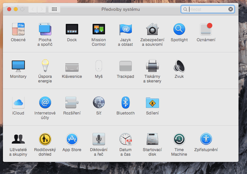Open Jazyk a oblast flag icon
Viewport: 247px width, 174px height.
[x=126, y=29]
